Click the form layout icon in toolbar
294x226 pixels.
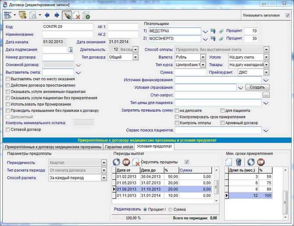click(x=8, y=15)
